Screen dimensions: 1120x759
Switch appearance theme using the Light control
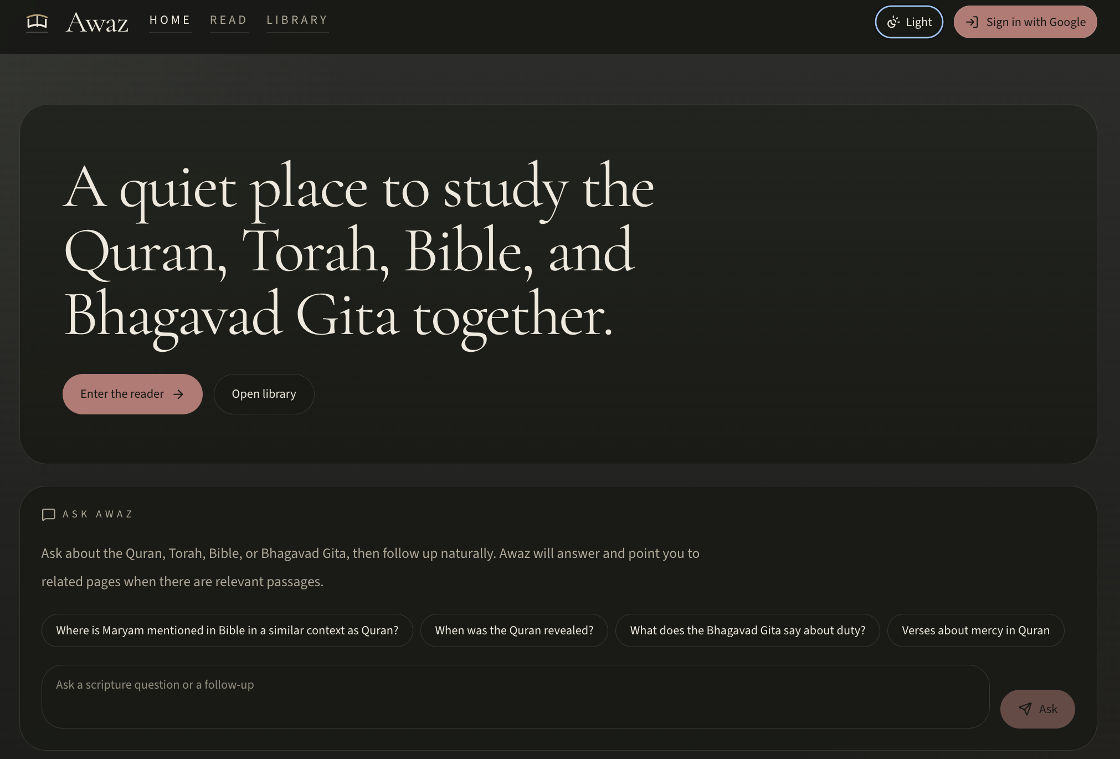908,22
